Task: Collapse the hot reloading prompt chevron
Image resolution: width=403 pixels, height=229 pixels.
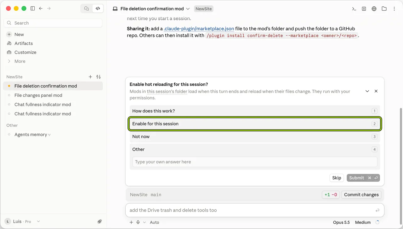Action: click(x=367, y=91)
